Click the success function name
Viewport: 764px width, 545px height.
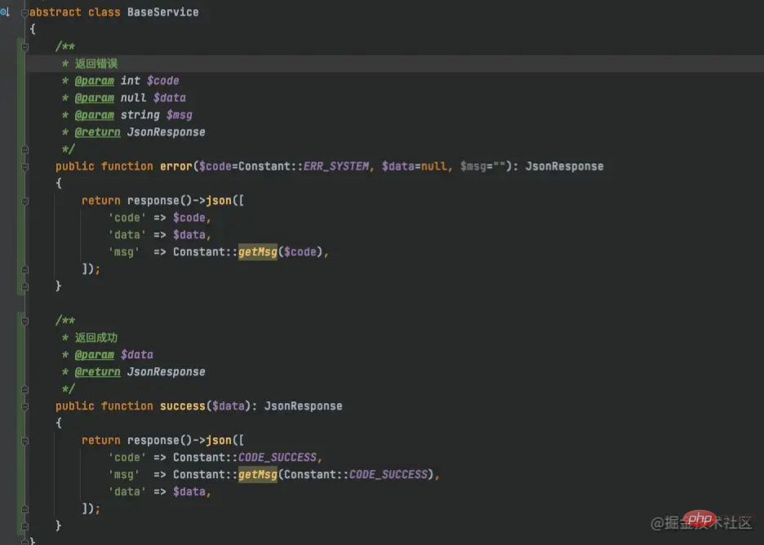(183, 406)
